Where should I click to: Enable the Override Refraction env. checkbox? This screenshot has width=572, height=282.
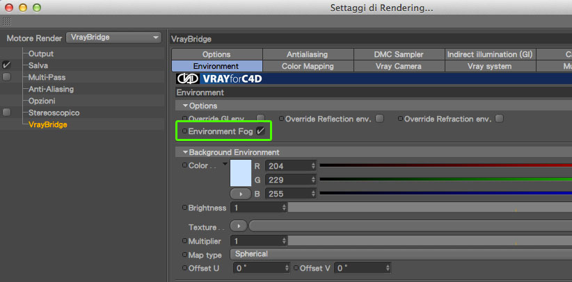pyautogui.click(x=500, y=118)
